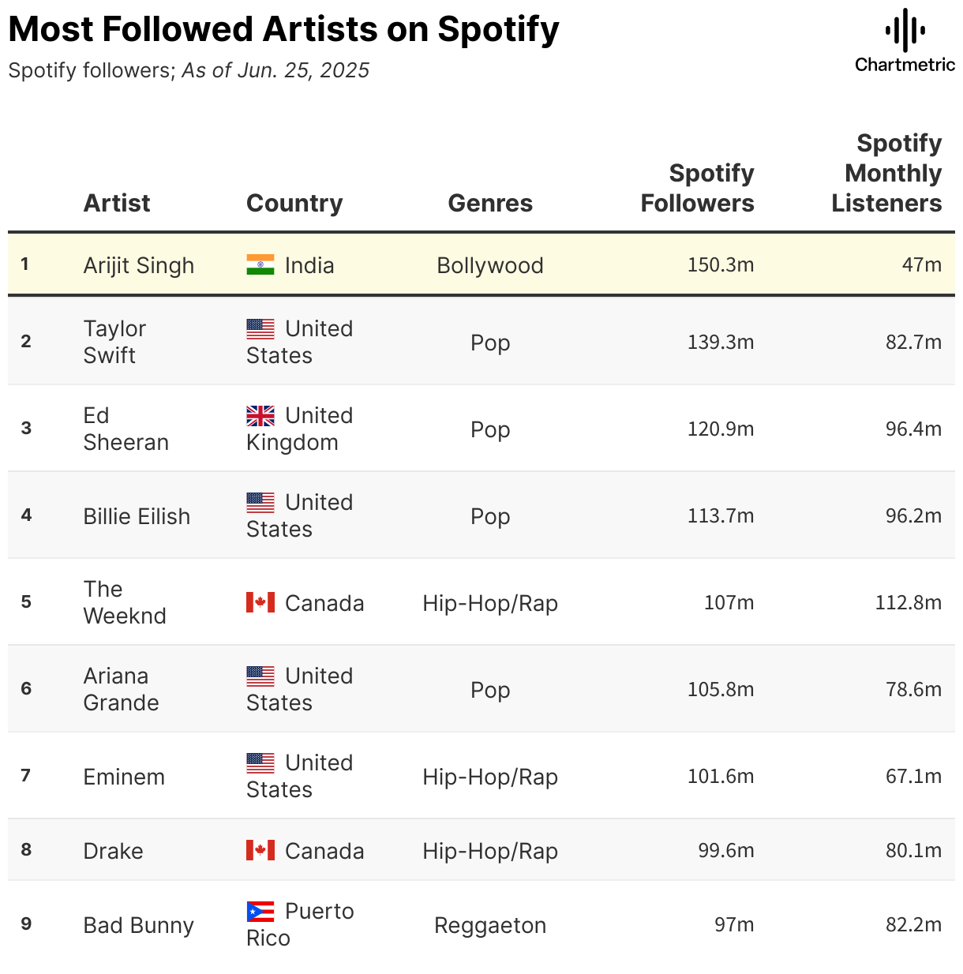Sort by the Country column header
This screenshot has width=963, height=974.
(x=294, y=203)
